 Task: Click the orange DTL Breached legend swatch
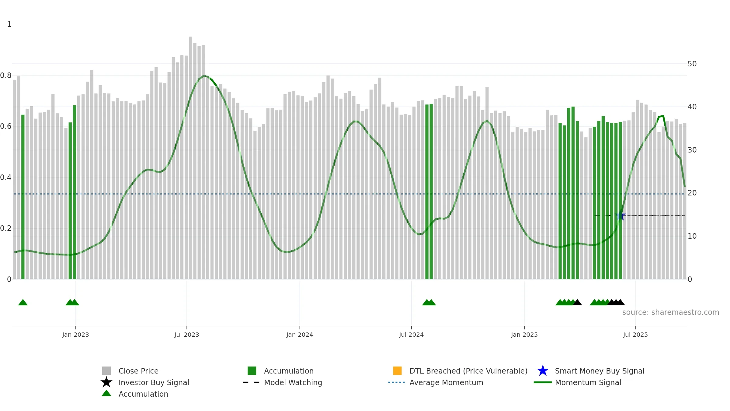coord(397,371)
